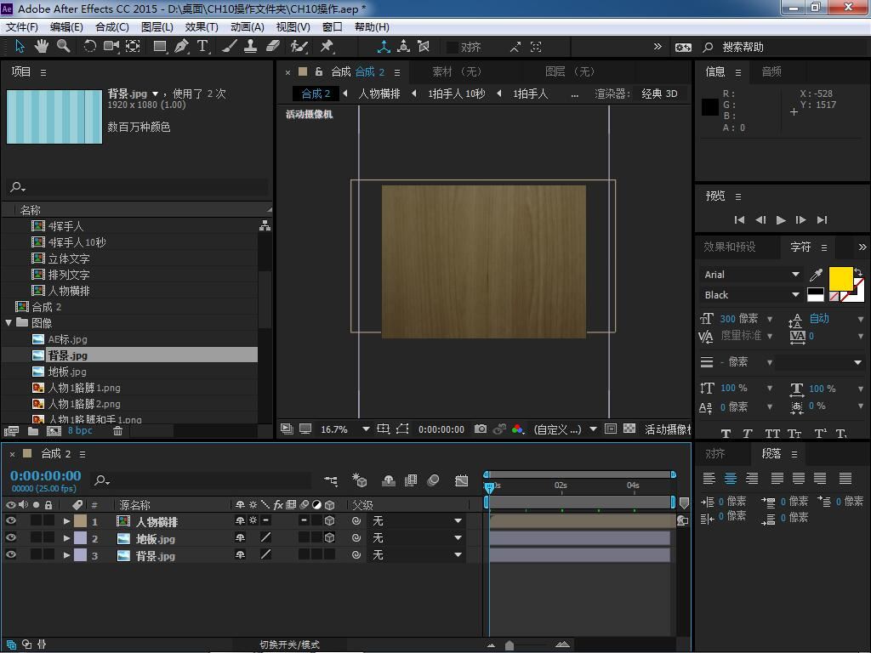Click the snapshot camera icon
The width and height of the screenshot is (871, 653).
tap(481, 429)
